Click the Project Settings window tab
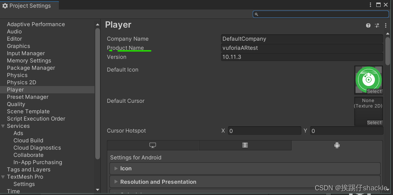The image size is (393, 195). point(29,6)
